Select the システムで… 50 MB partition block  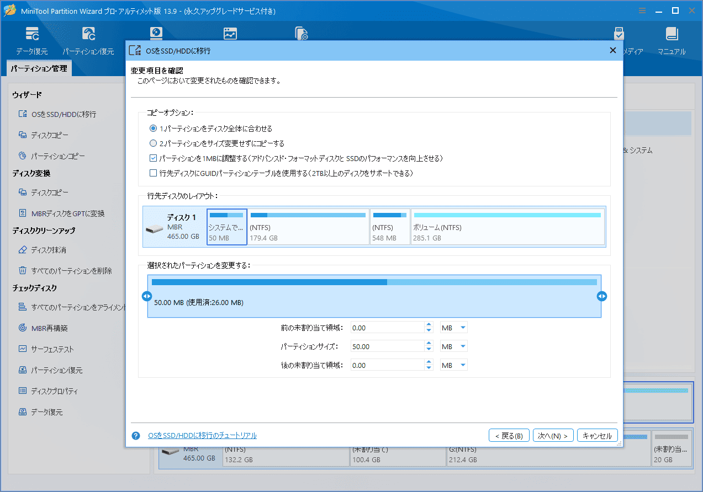tap(227, 227)
